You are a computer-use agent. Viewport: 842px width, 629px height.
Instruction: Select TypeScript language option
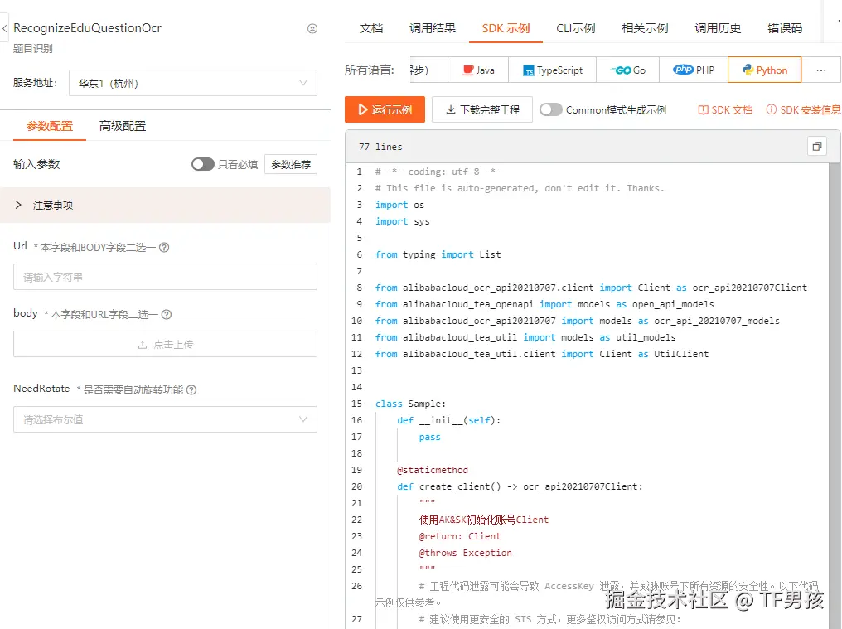pyautogui.click(x=553, y=70)
